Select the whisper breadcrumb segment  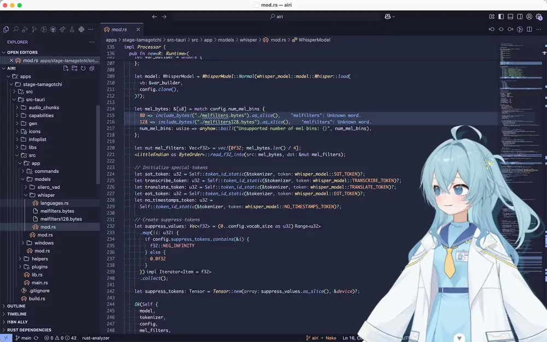248,40
